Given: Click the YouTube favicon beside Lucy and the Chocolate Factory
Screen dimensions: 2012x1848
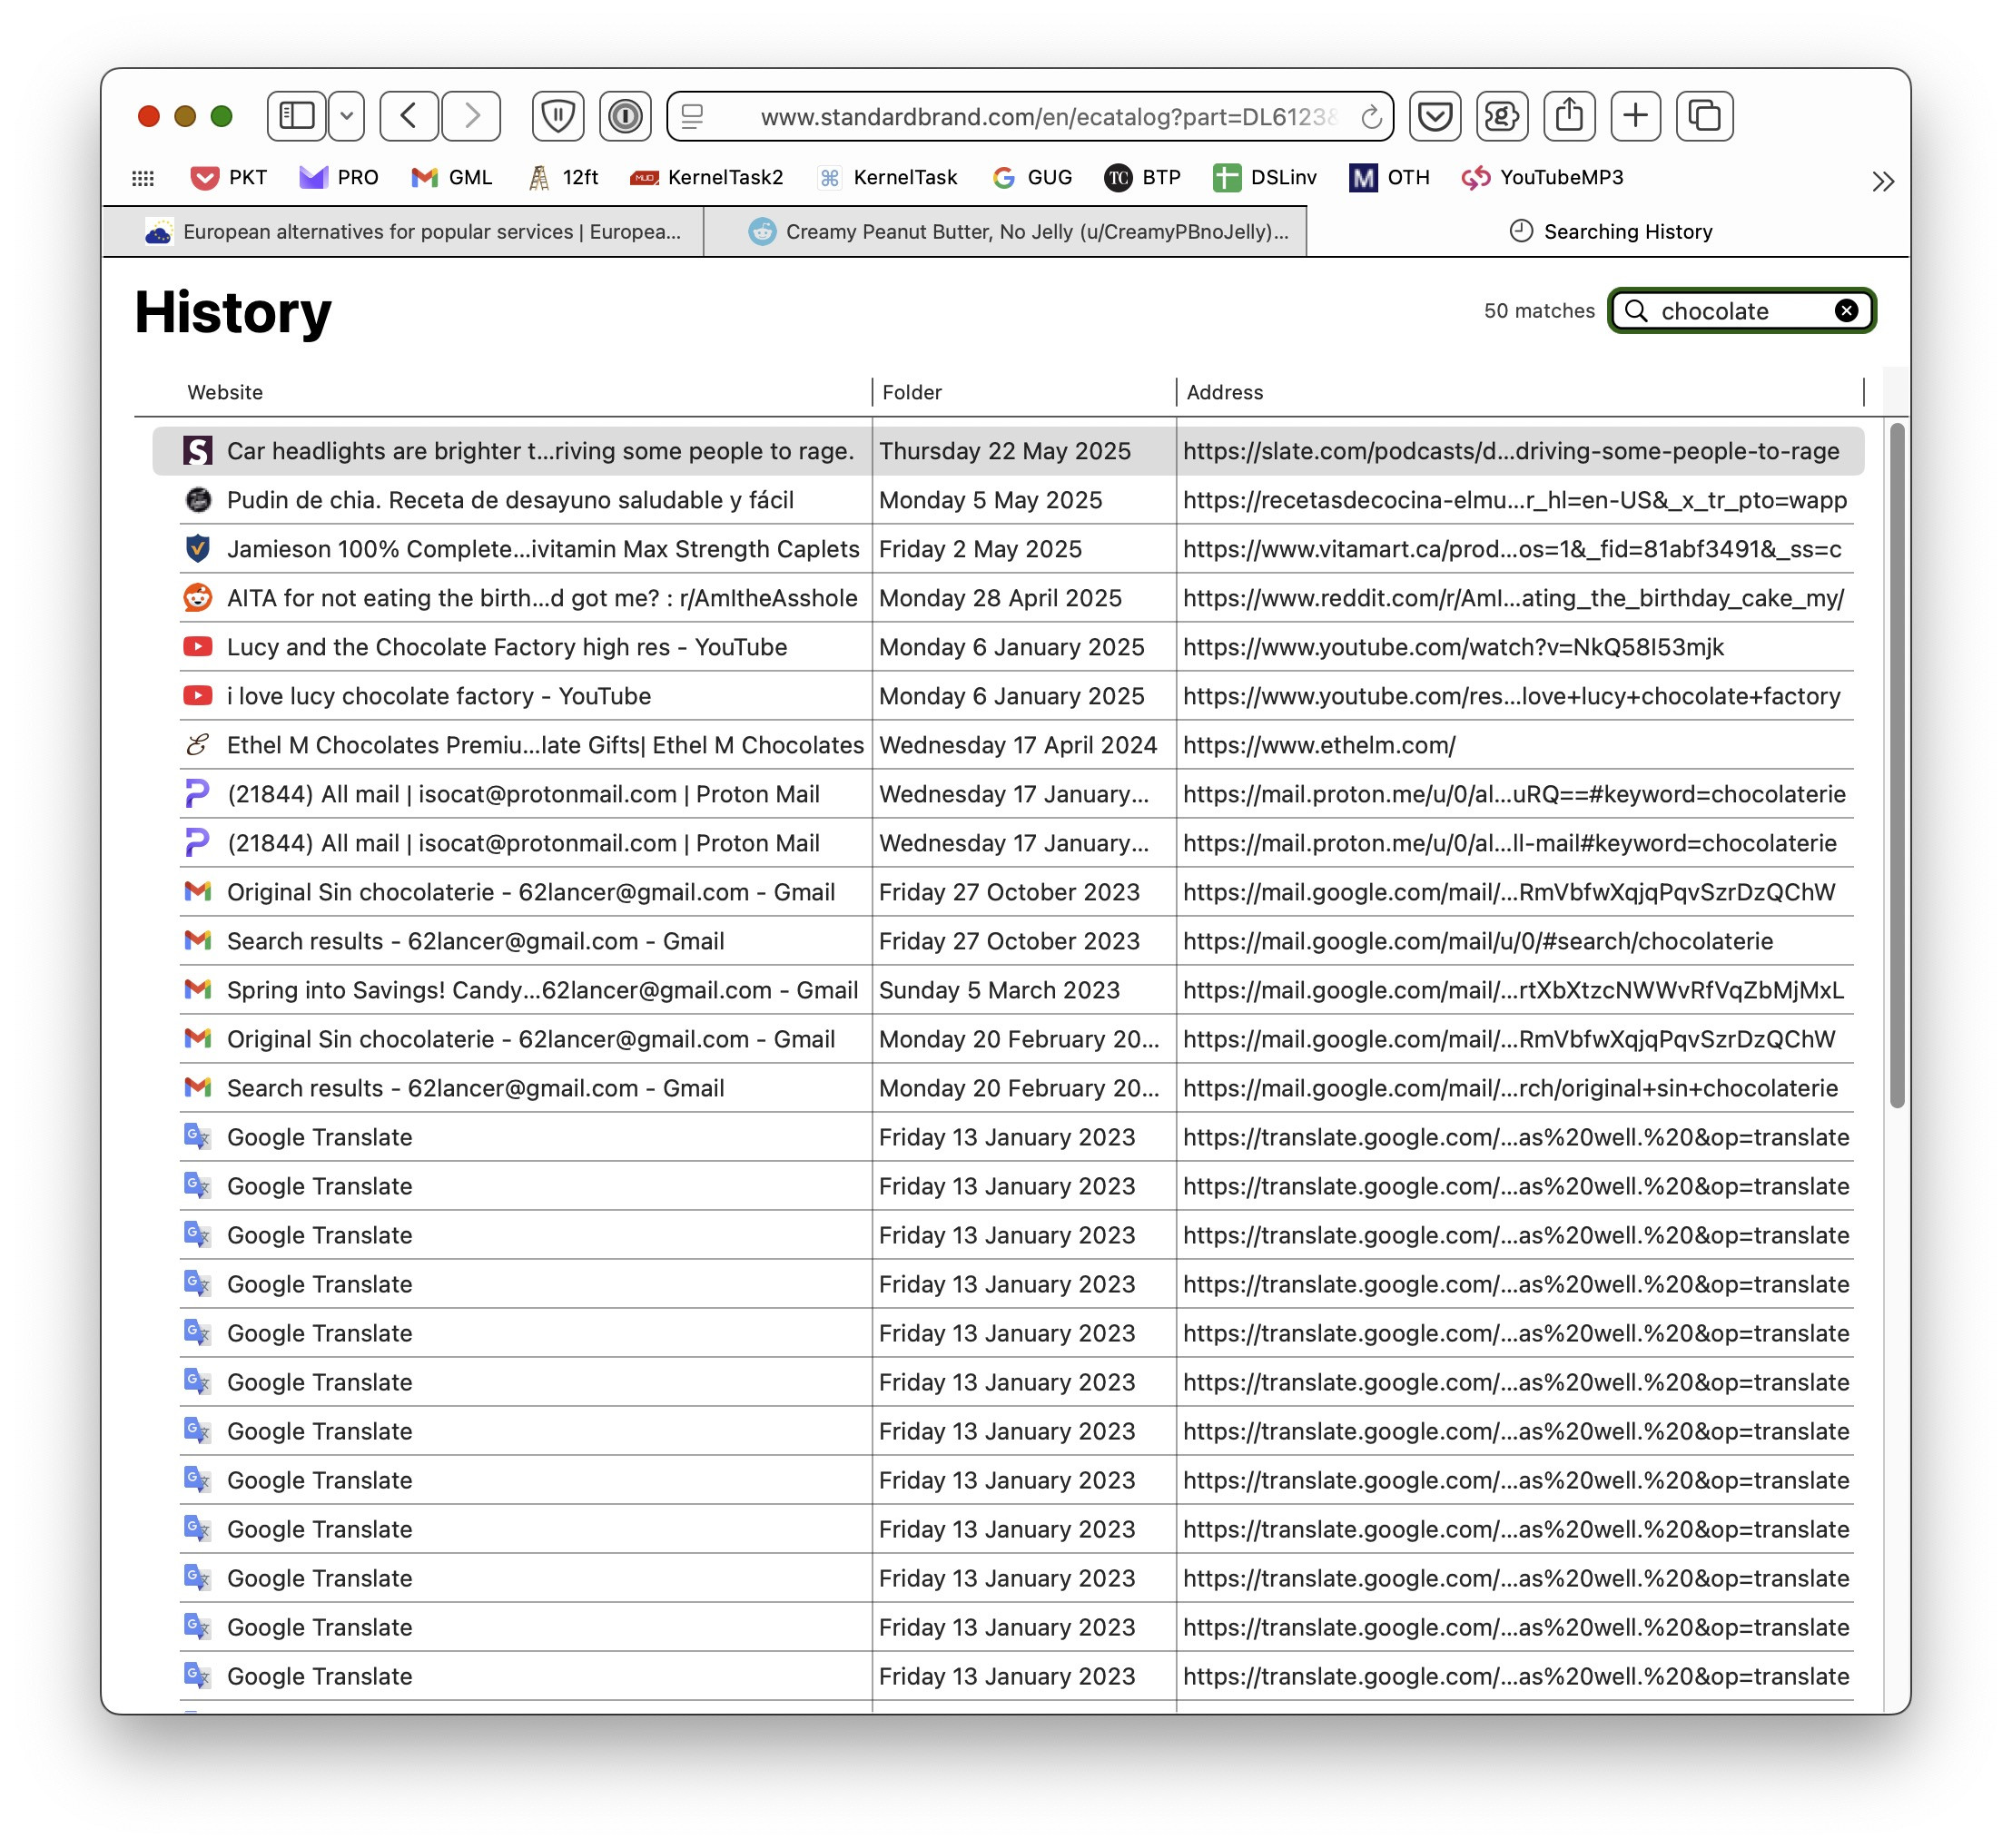Looking at the screenshot, I should click(198, 647).
